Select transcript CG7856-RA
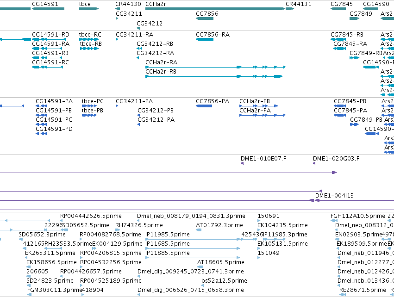394x297 pixels. (213, 34)
